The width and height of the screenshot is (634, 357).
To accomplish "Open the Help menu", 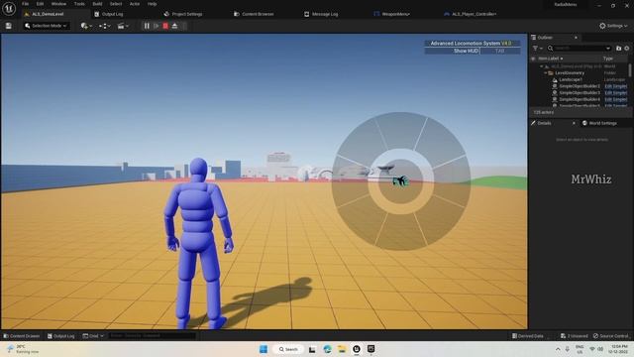I will (152, 4).
